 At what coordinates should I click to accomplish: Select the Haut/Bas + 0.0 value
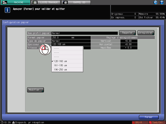tap(129, 48)
